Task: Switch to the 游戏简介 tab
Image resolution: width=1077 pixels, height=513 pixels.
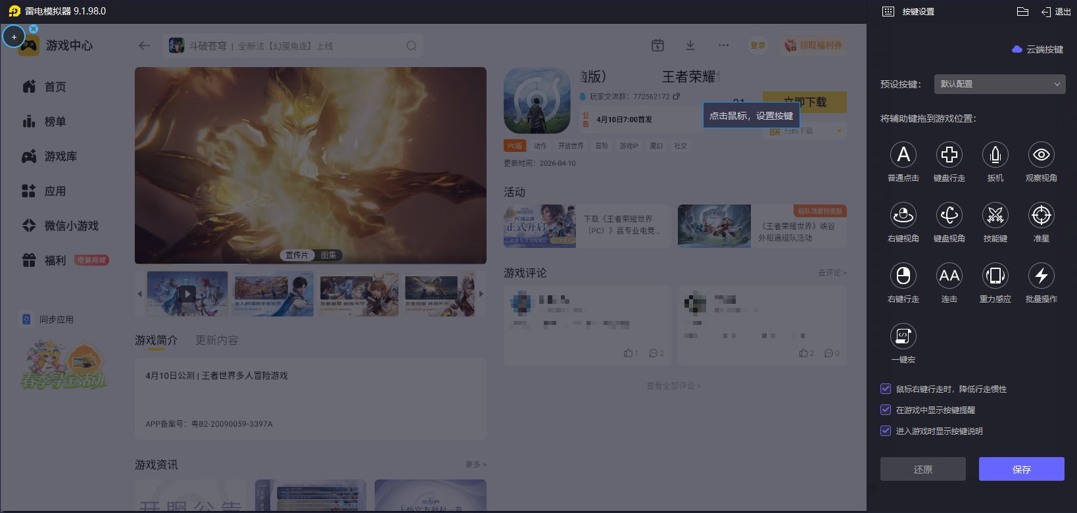Action: (x=156, y=340)
